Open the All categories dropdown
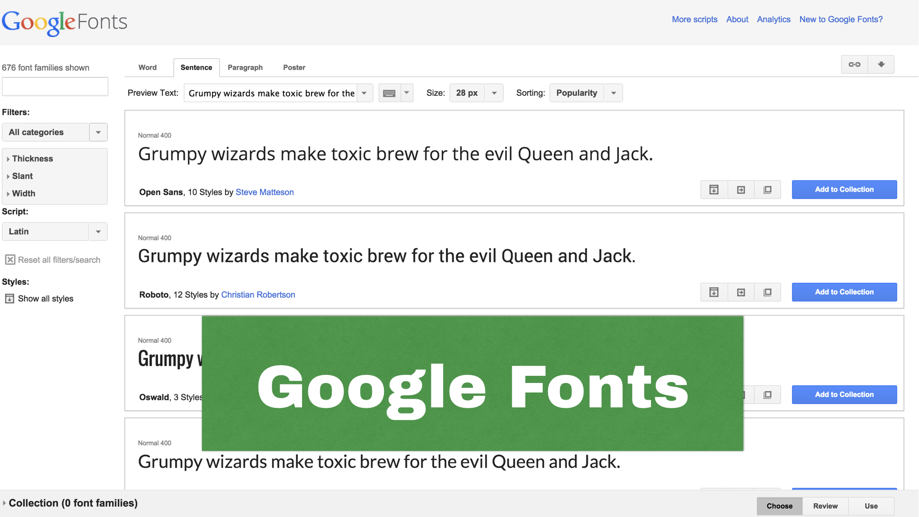 pyautogui.click(x=55, y=133)
